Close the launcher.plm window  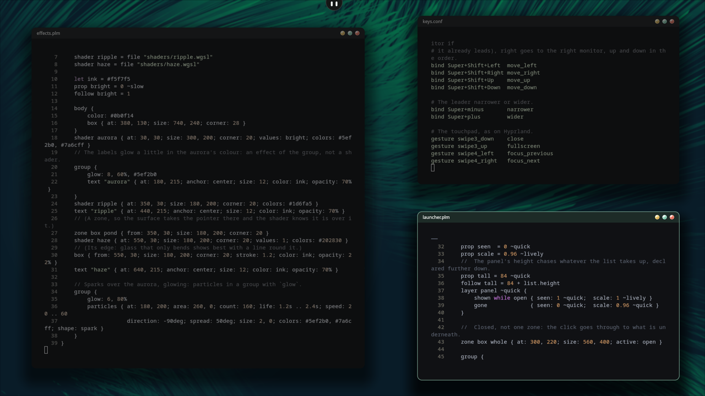[x=671, y=217]
